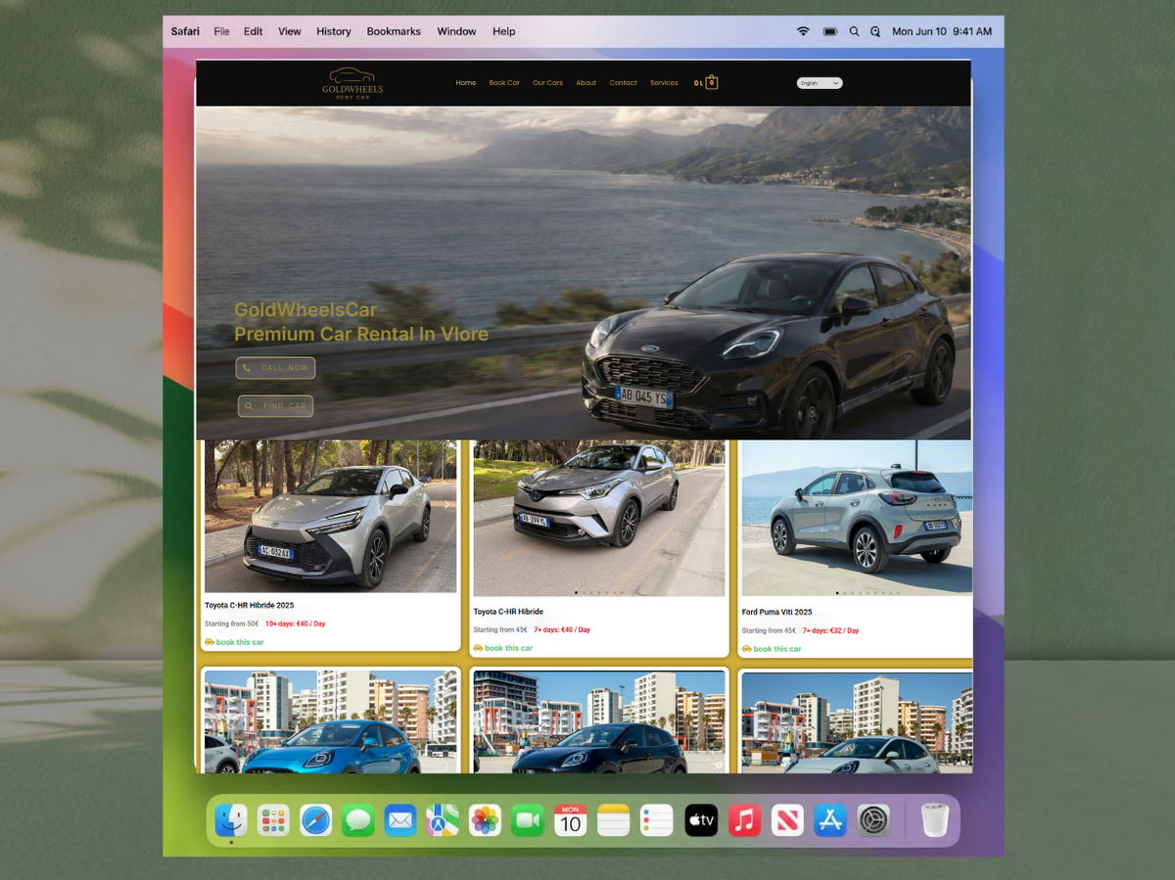Launch Safari from the dock
The height and width of the screenshot is (880, 1175).
pos(316,820)
